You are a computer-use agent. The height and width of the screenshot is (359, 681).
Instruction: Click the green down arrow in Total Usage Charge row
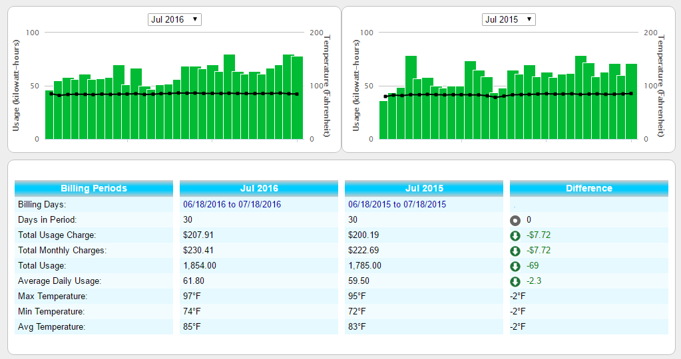515,236
